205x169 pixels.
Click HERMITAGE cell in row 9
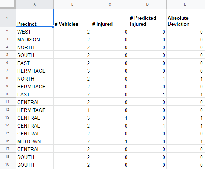coord(35,86)
